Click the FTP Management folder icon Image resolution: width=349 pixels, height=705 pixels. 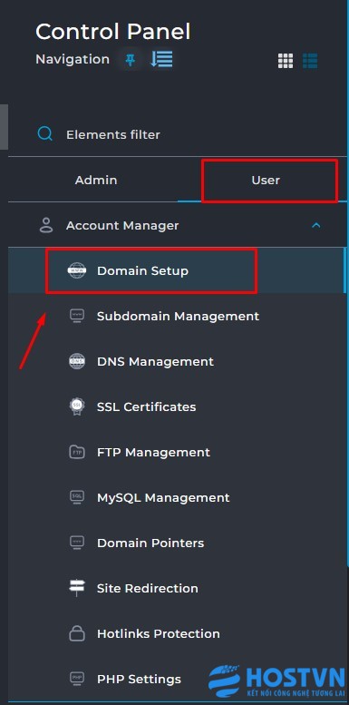click(77, 453)
